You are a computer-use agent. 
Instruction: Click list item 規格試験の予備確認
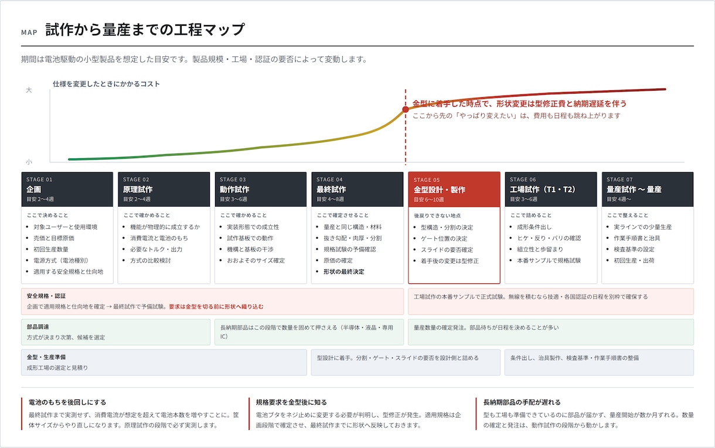[350, 249]
